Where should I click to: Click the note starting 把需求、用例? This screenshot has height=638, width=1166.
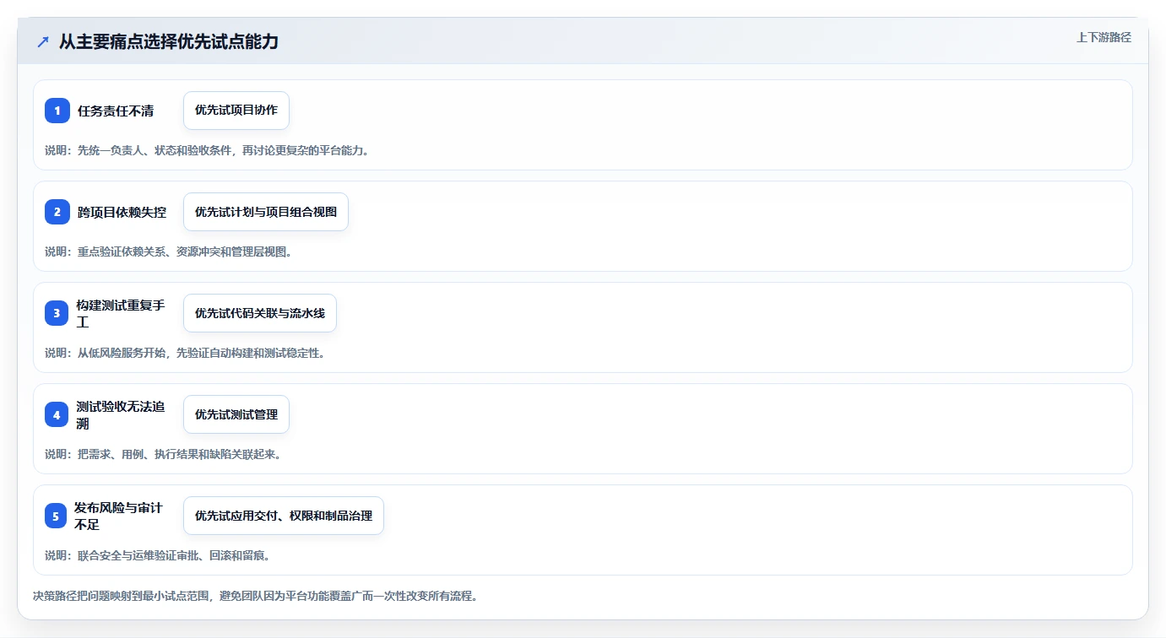click(162, 454)
